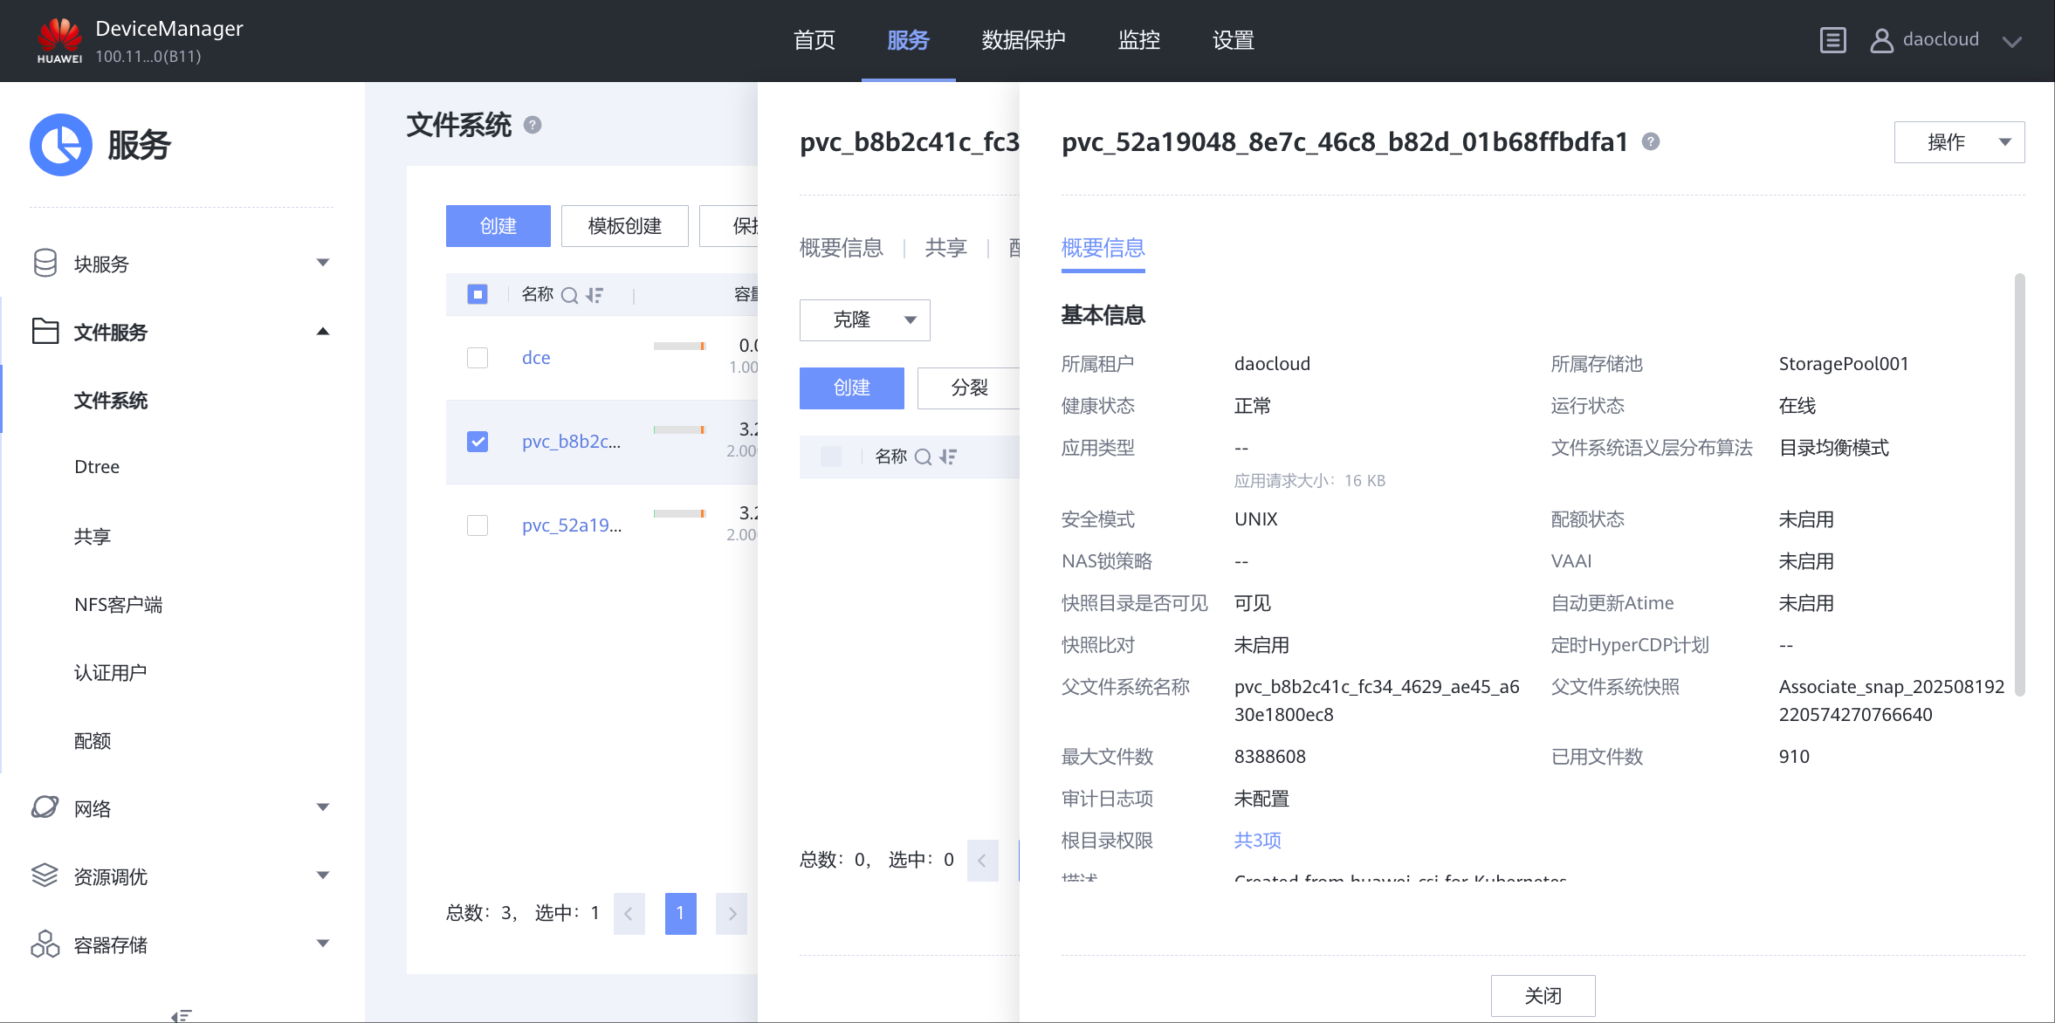Click help icon beside 文件系统 title

coord(533,125)
